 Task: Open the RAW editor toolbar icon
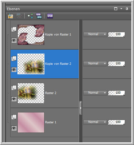point(50,16)
